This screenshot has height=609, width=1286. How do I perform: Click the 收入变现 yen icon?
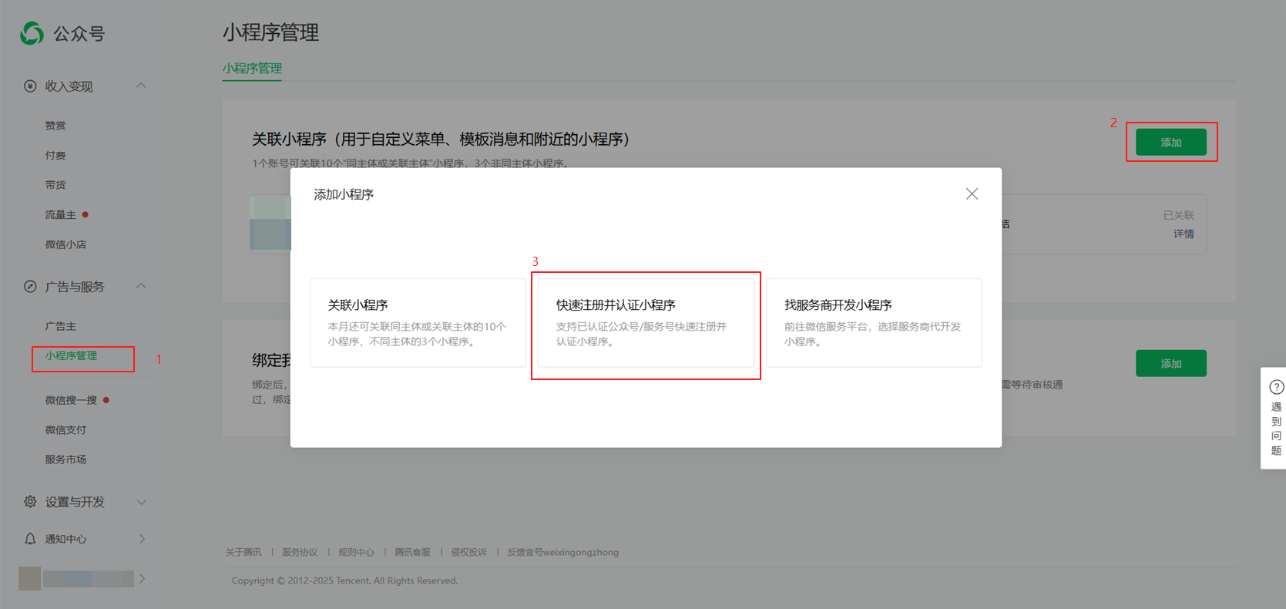click(30, 86)
